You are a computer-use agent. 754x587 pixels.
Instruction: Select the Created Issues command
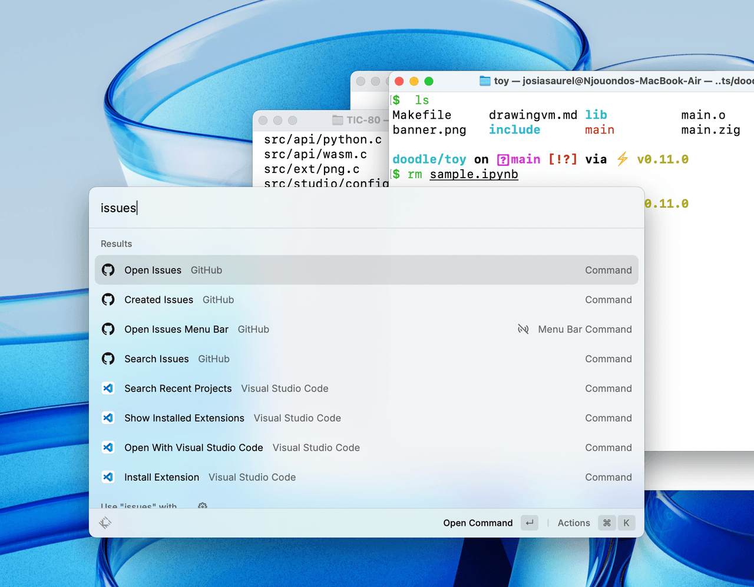(159, 299)
